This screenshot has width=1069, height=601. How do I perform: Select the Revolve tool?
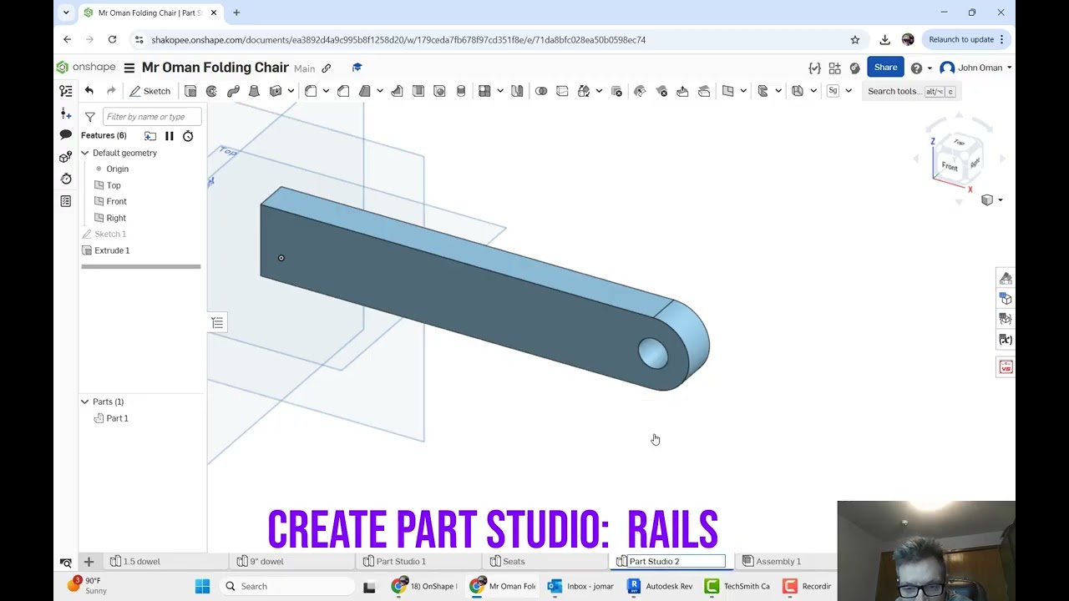pos(211,91)
